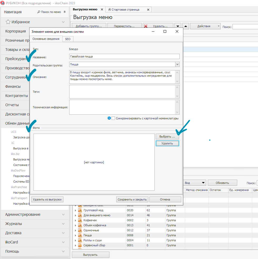Close the Выгрузка меню tab with X
The image size is (258, 259).
[x=102, y=9]
